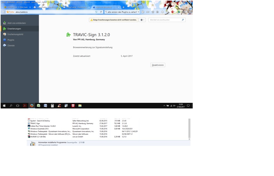This screenshot has height=176, width=274.
Task: Open Excel from the taskbar
Action: (x=38, y=106)
